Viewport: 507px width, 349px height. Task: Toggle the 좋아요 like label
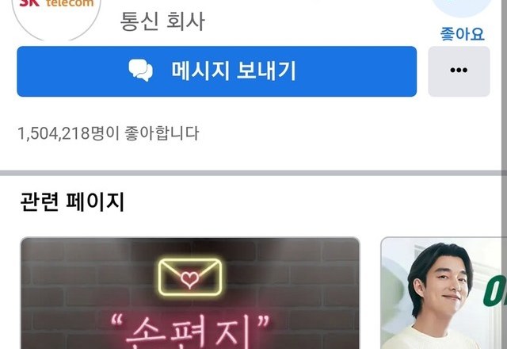coord(463,34)
